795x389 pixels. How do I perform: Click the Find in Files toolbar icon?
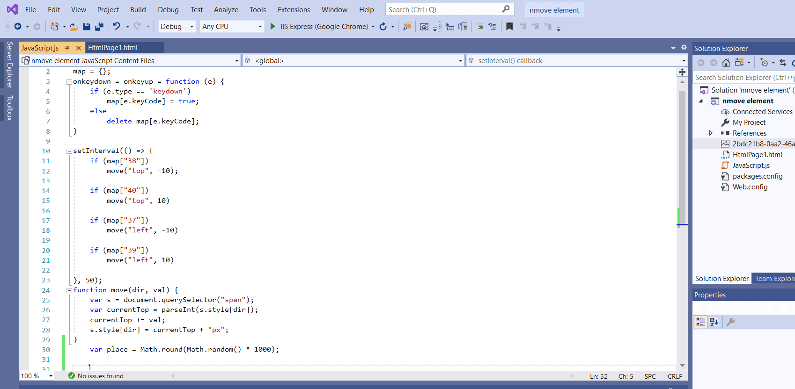pyautogui.click(x=407, y=27)
